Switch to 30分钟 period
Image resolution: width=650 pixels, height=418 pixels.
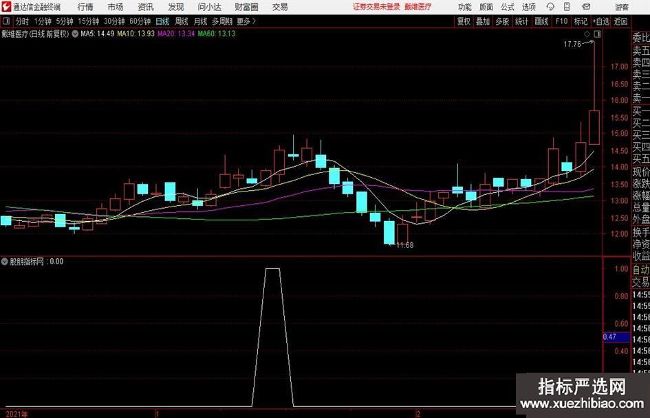pyautogui.click(x=114, y=21)
